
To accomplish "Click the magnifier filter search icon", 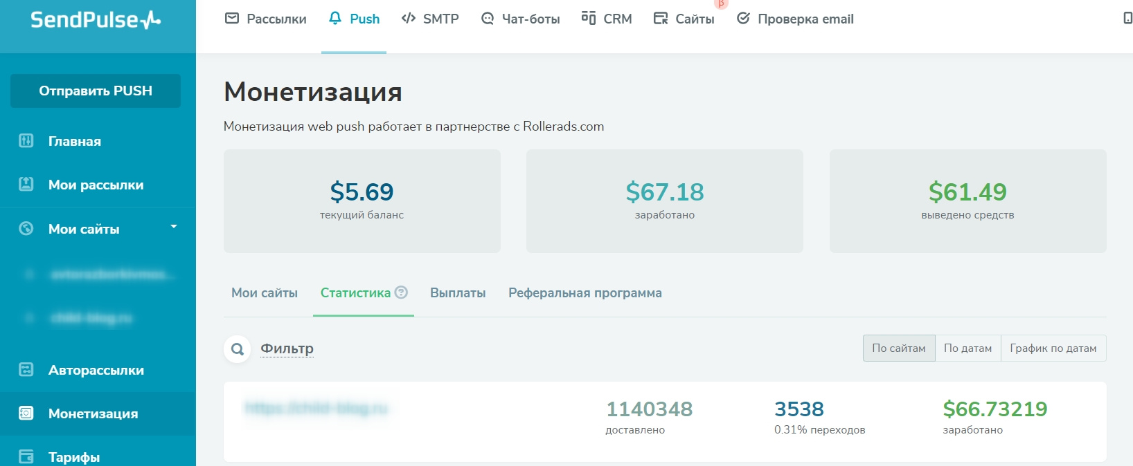I will [237, 349].
